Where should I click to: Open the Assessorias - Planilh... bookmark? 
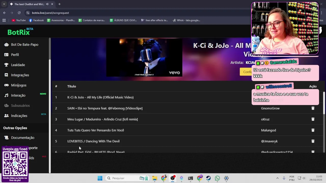pyautogui.click(x=61, y=20)
